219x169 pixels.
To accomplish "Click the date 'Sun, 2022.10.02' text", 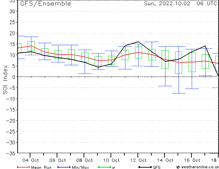I will 167,3.
